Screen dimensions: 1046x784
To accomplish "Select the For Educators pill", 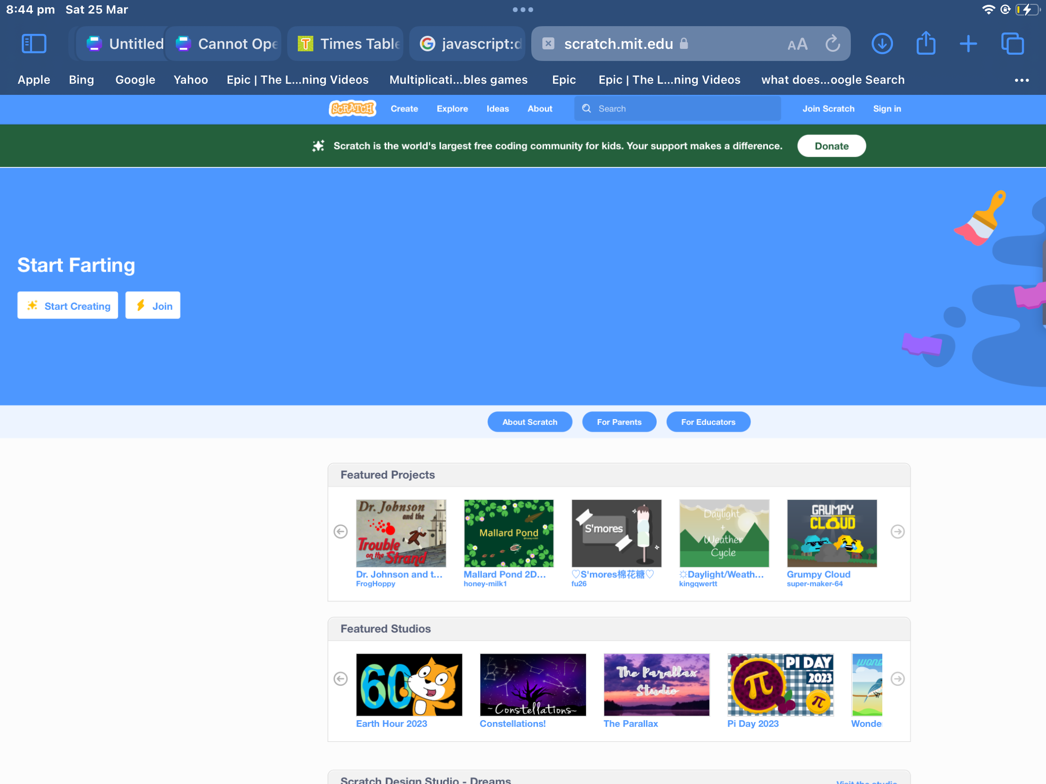I will 708,422.
